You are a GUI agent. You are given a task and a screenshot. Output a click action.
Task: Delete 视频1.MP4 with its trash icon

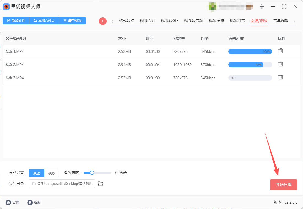[x=280, y=51]
